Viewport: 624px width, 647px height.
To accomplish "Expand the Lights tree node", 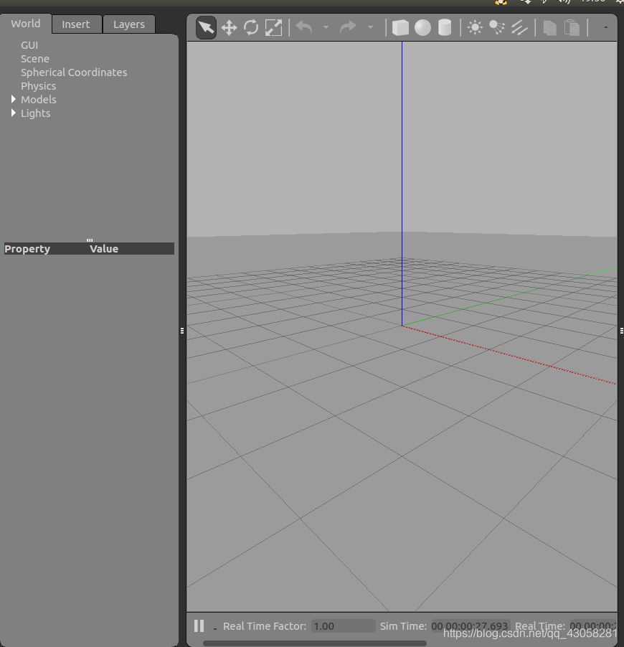I will tap(13, 113).
